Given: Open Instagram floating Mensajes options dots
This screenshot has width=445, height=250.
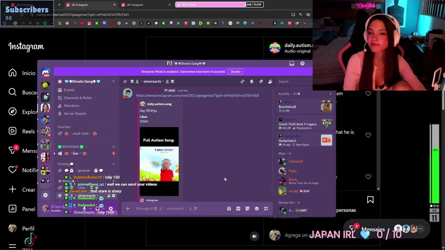Looking at the screenshot, I should 420,229.
